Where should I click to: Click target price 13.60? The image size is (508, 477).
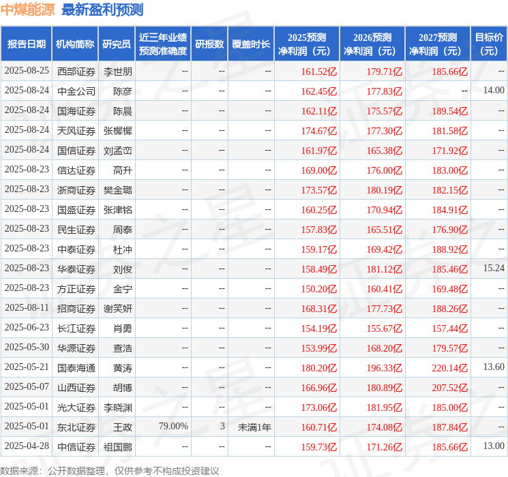pyautogui.click(x=494, y=367)
